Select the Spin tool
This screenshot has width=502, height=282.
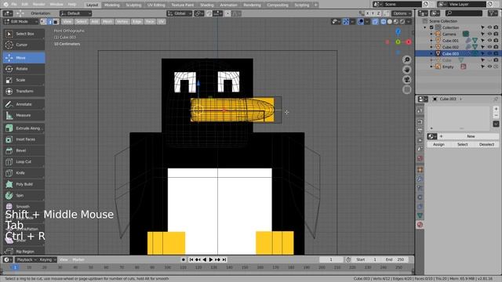point(24,195)
